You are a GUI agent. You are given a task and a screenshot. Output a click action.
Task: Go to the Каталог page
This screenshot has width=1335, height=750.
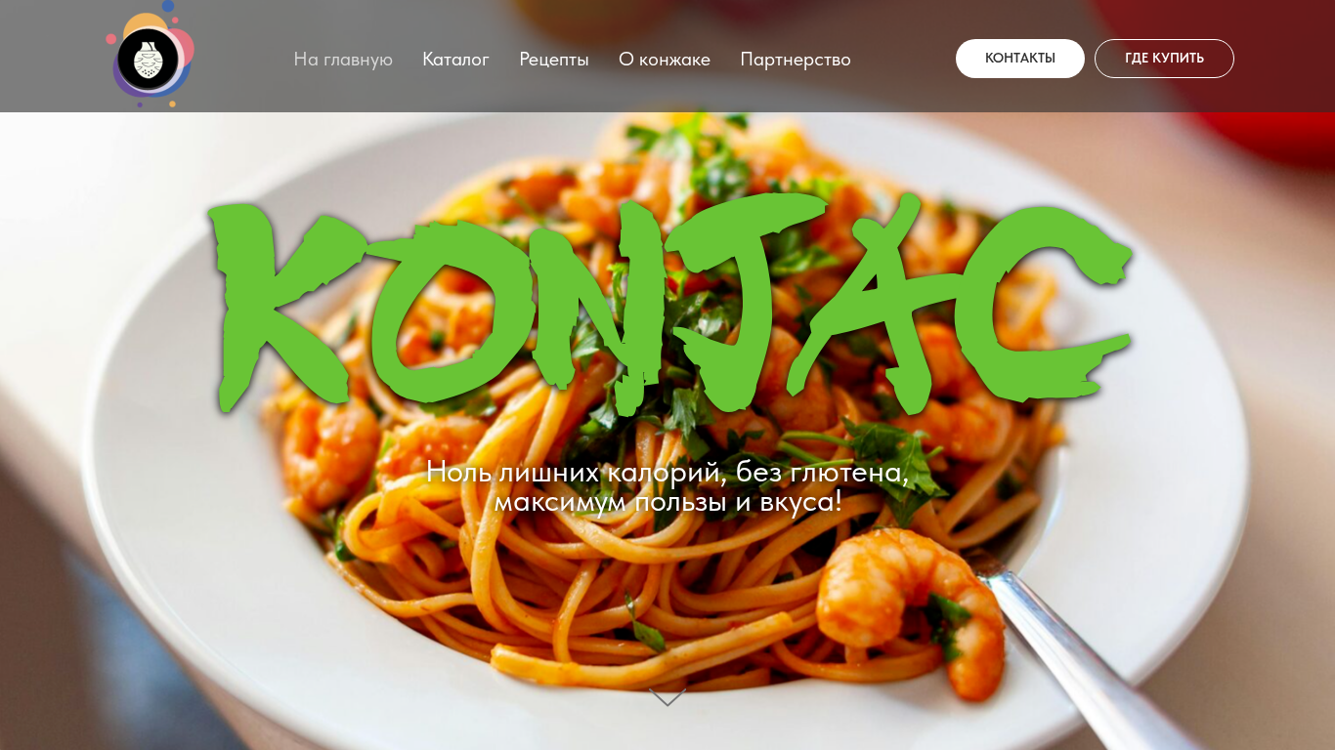point(455,59)
